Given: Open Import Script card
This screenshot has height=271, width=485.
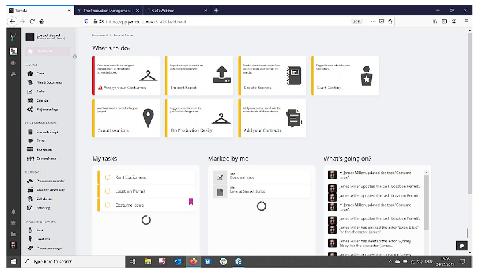Looking at the screenshot, I should coord(199,76).
